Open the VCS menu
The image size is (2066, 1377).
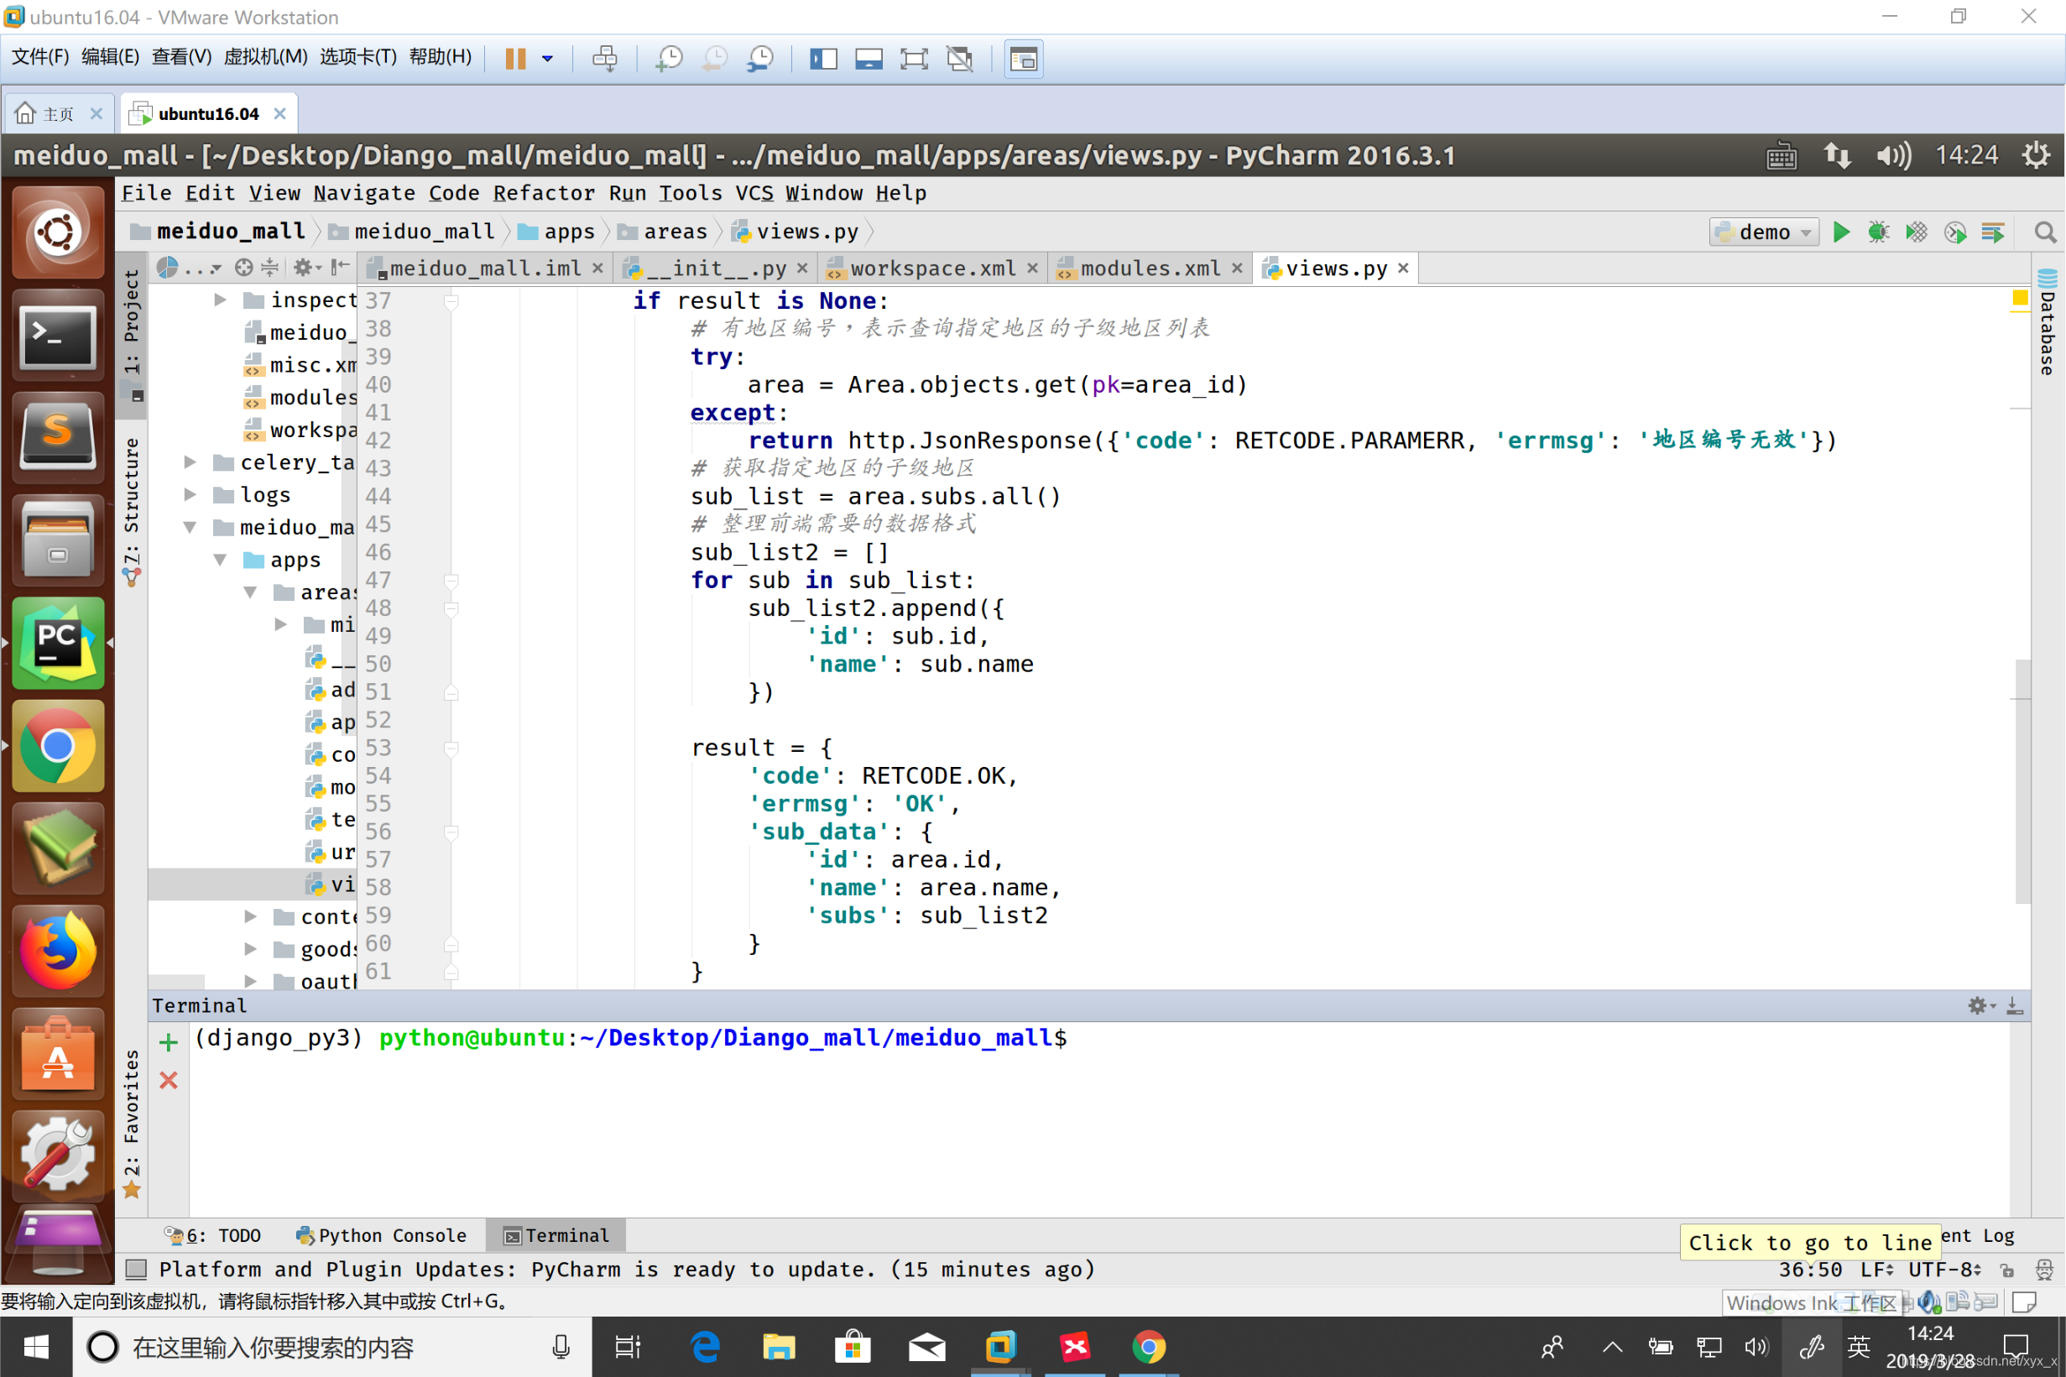tap(754, 192)
